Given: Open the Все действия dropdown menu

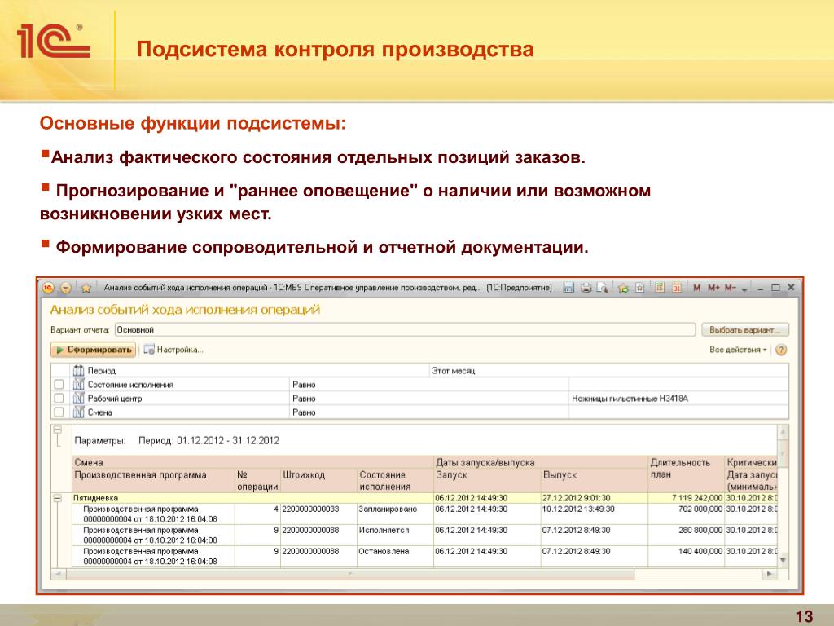Looking at the screenshot, I should tap(739, 350).
